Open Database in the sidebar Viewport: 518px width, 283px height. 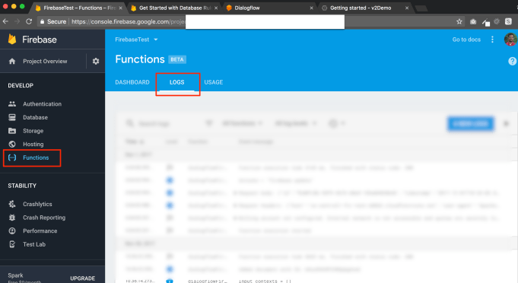click(35, 117)
